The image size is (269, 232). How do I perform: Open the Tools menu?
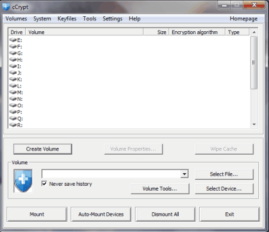pos(90,19)
